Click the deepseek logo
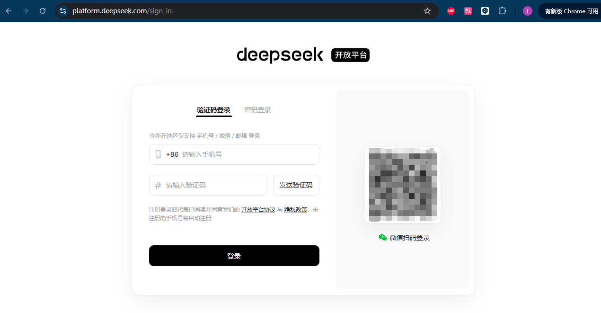The width and height of the screenshot is (601, 313). 280,55
